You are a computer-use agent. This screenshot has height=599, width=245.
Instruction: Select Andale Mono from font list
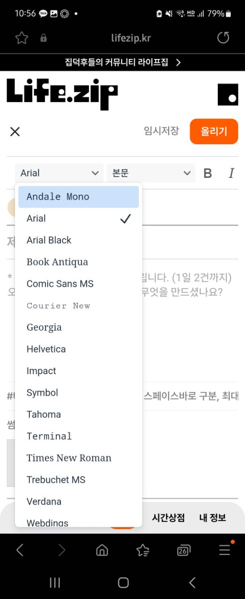click(79, 197)
